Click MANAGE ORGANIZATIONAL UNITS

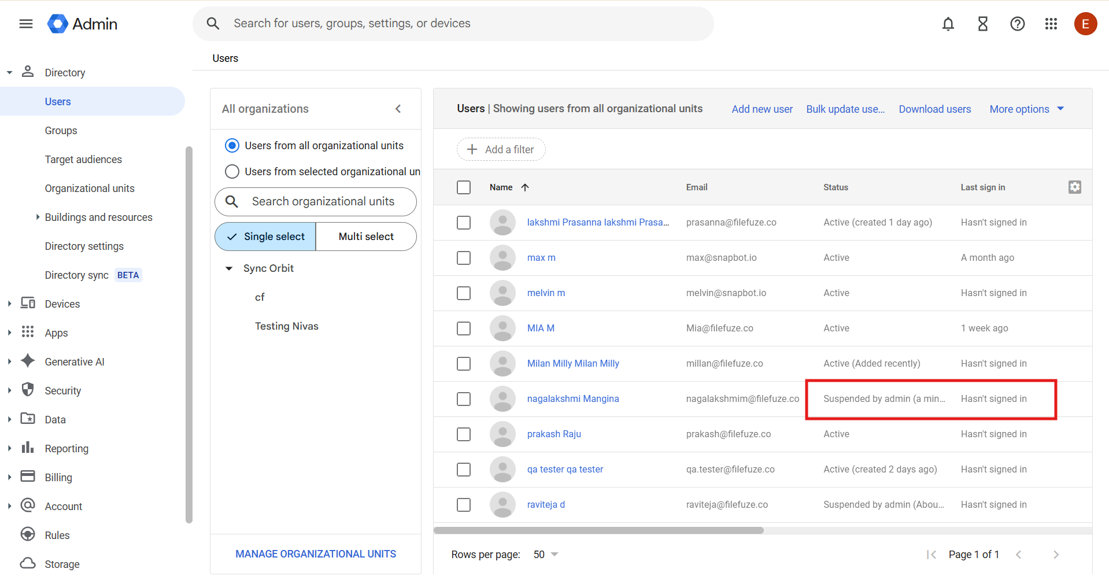[316, 554]
